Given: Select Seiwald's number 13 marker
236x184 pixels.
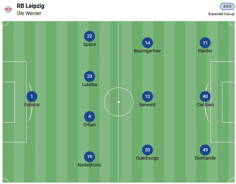Looking at the screenshot, I should (147, 96).
